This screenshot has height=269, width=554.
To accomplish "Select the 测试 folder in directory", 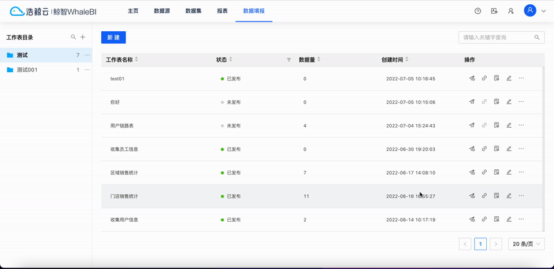I will (46, 55).
